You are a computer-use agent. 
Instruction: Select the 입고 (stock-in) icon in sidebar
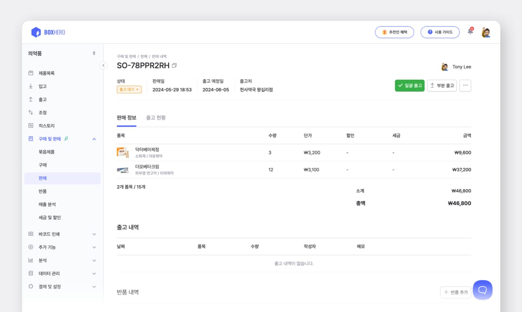pyautogui.click(x=30, y=86)
